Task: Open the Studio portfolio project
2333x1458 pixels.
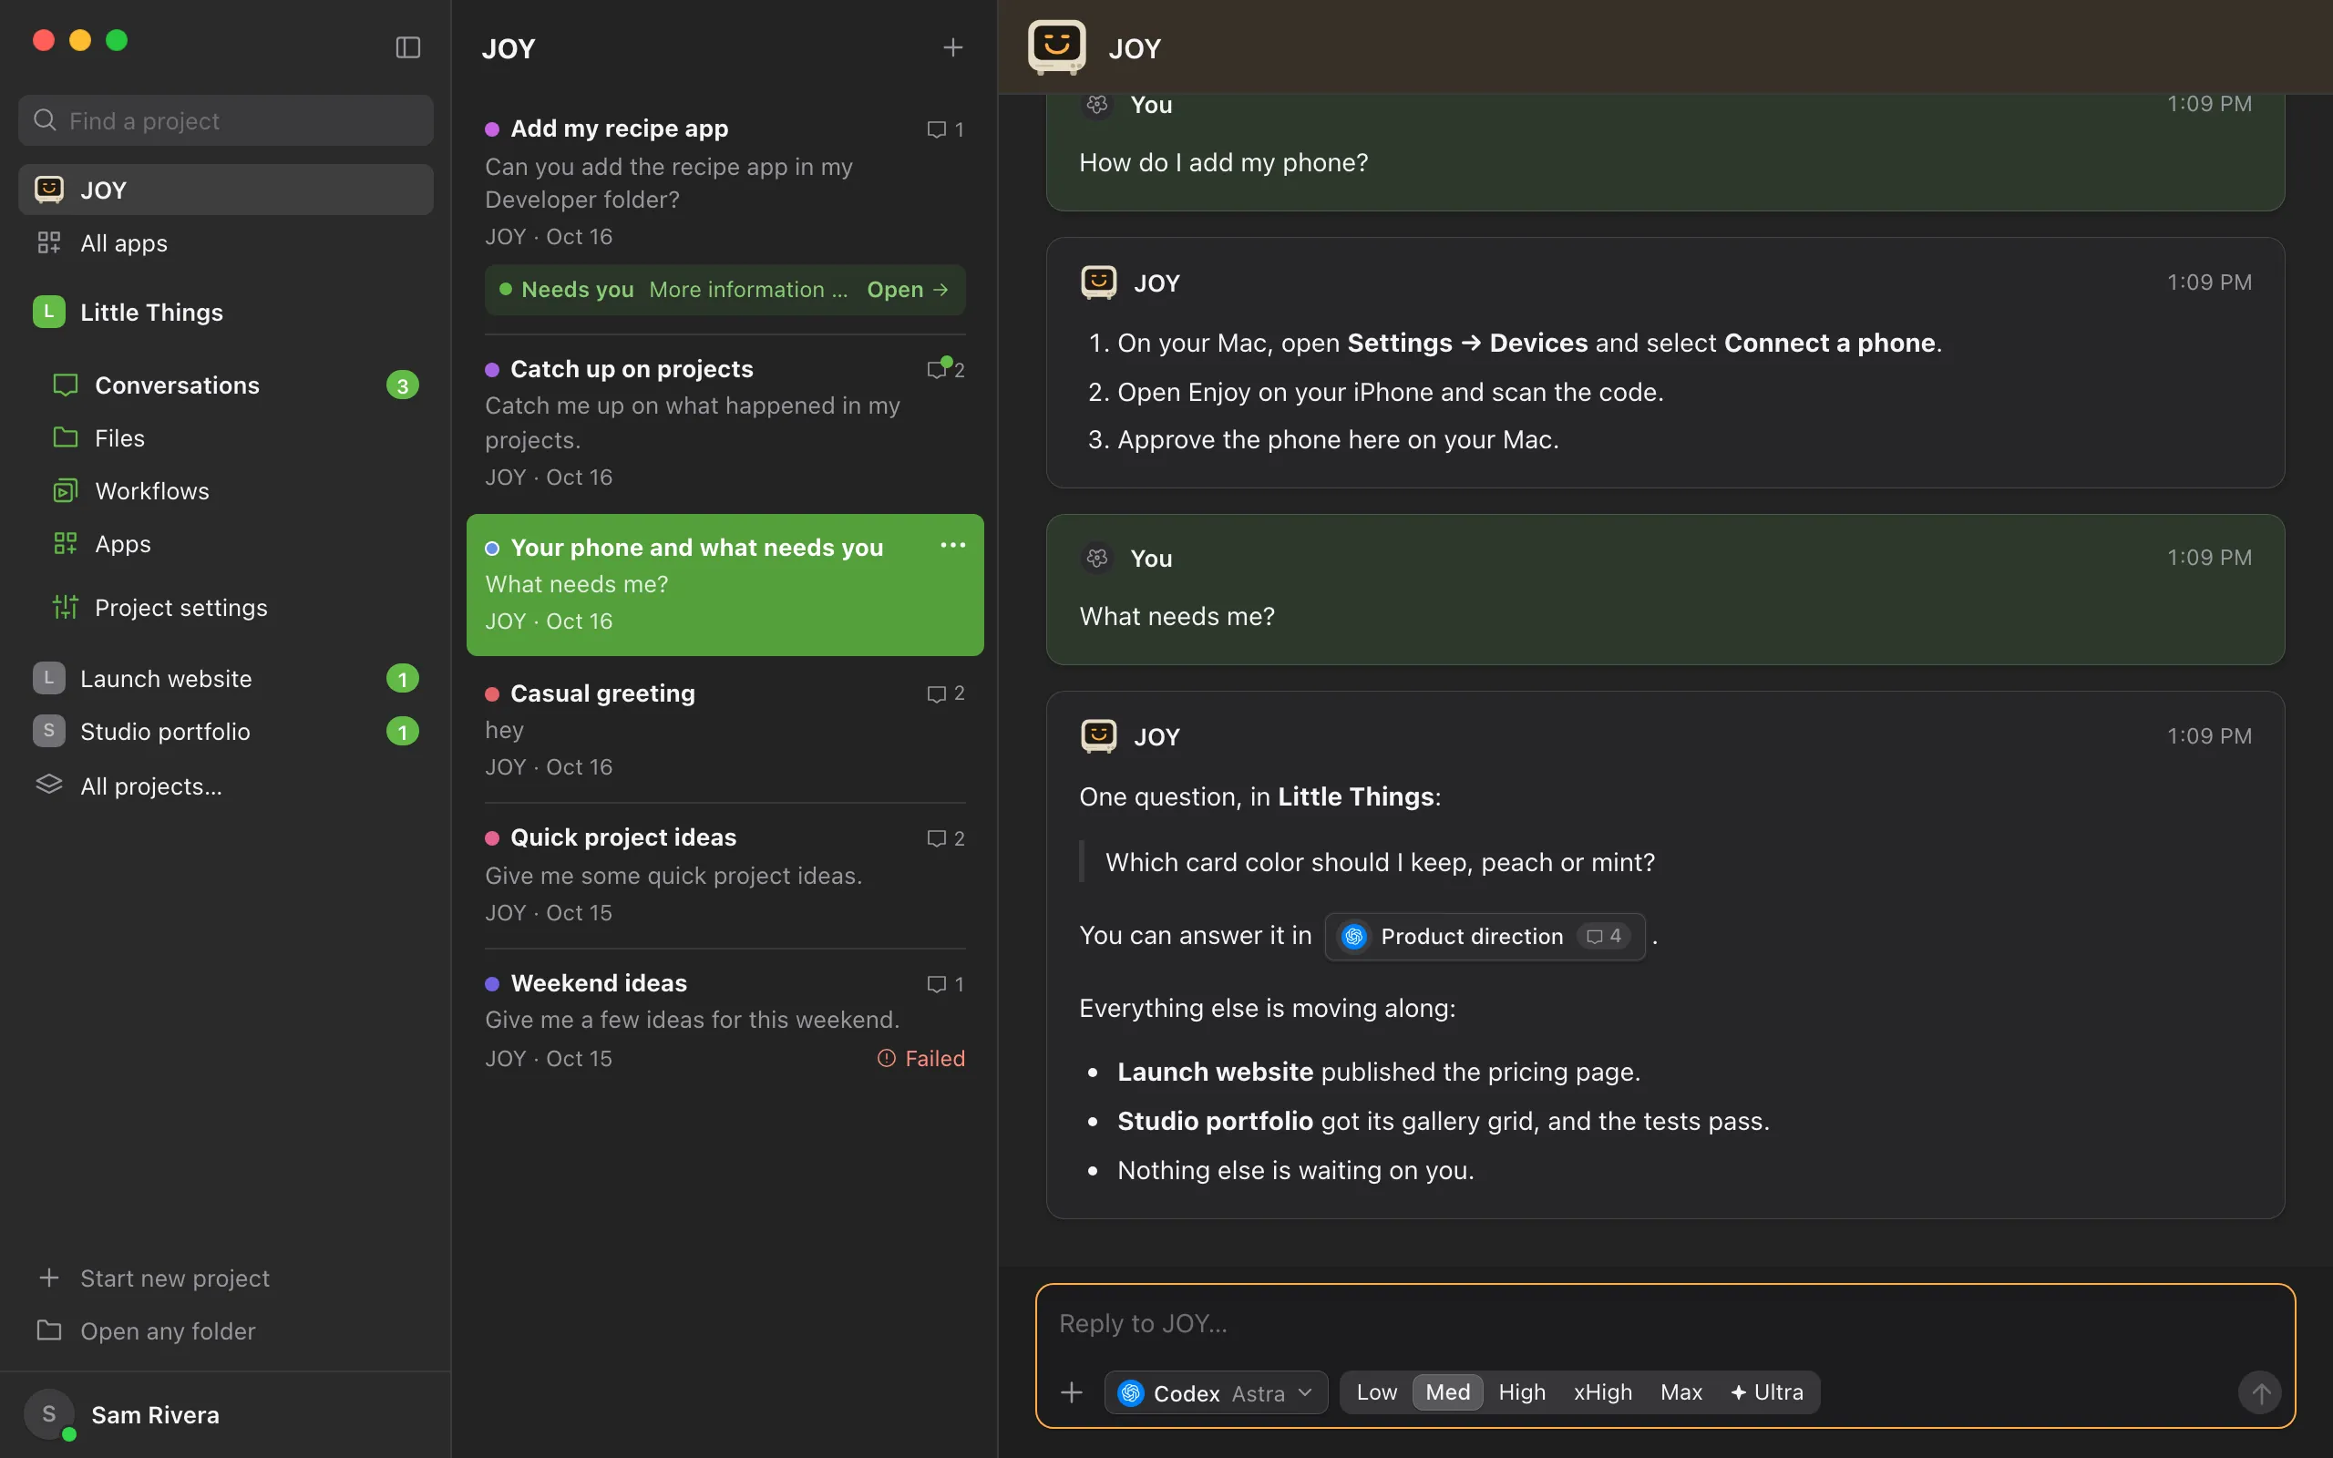Action: (226, 732)
